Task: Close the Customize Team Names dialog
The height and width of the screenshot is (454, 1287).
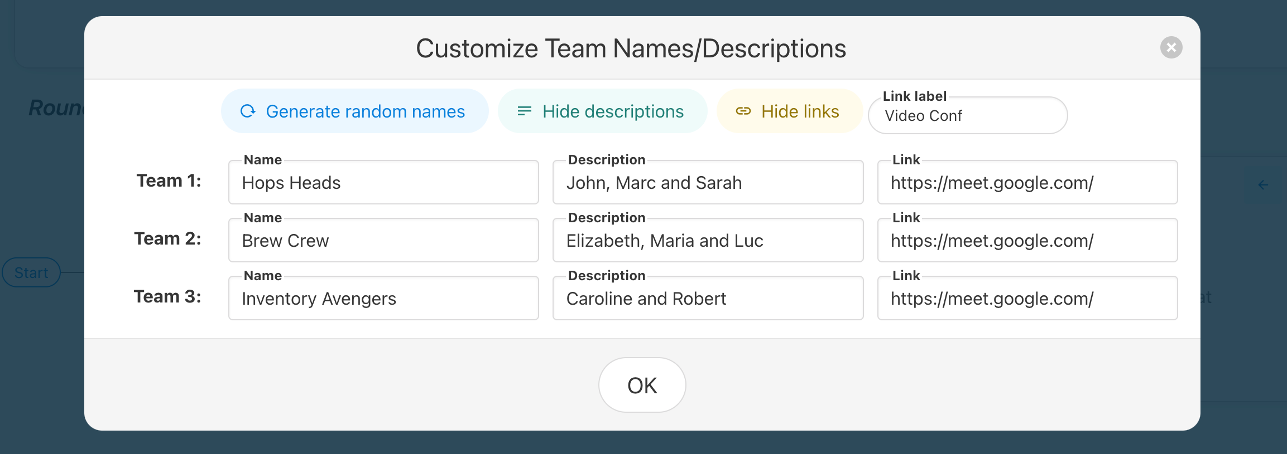Action: [x=1171, y=47]
